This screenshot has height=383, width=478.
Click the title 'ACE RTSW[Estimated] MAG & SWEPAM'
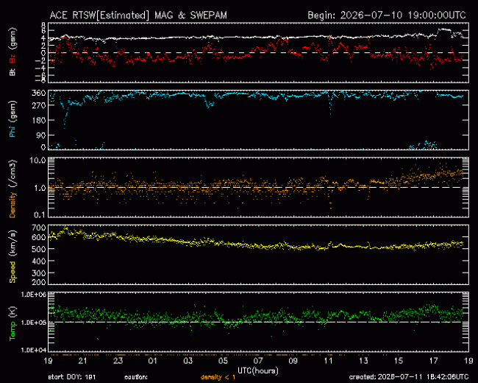[x=138, y=15]
